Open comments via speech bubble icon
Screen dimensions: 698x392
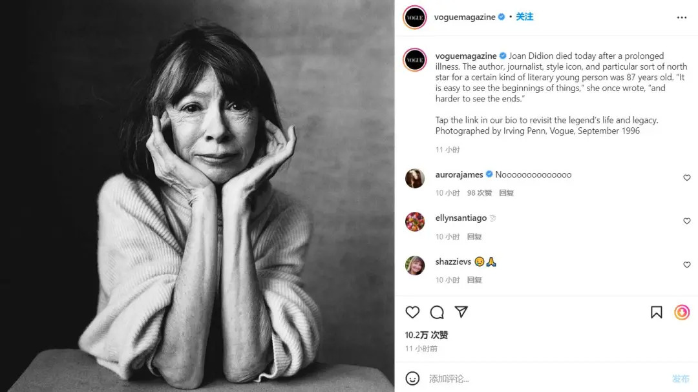click(437, 313)
